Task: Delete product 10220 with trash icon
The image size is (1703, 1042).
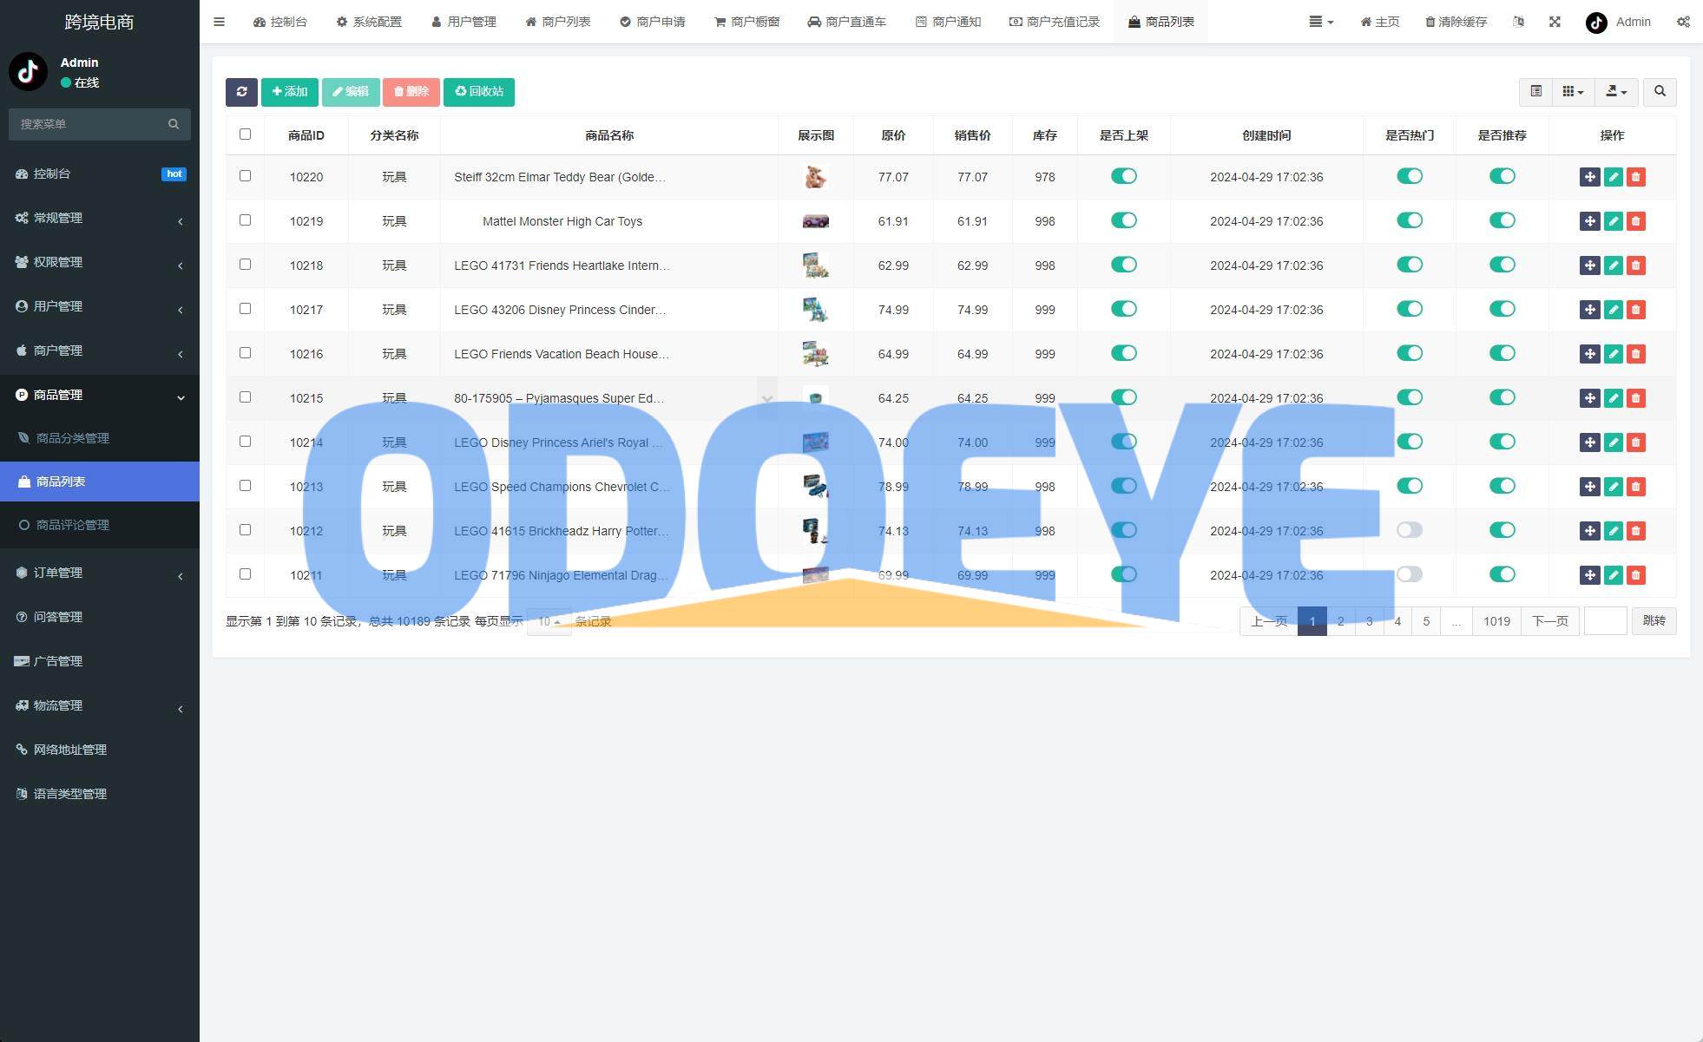Action: tap(1635, 177)
